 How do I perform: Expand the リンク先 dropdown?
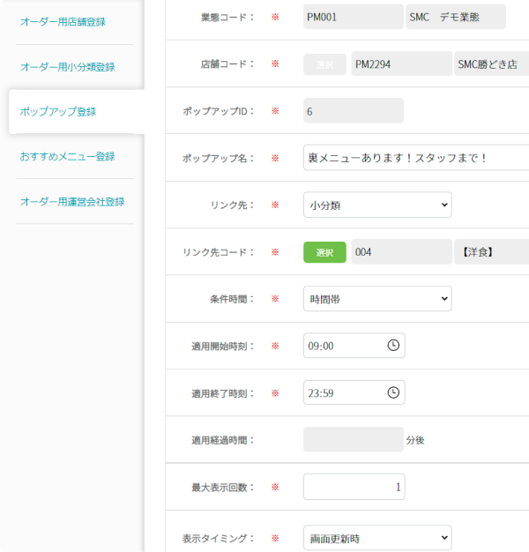tap(376, 205)
